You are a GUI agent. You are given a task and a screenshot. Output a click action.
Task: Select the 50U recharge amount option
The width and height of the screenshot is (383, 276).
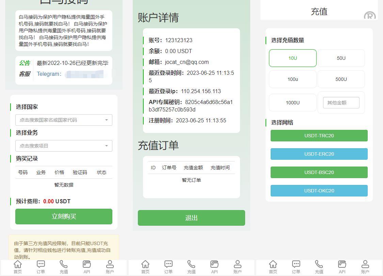(x=341, y=58)
